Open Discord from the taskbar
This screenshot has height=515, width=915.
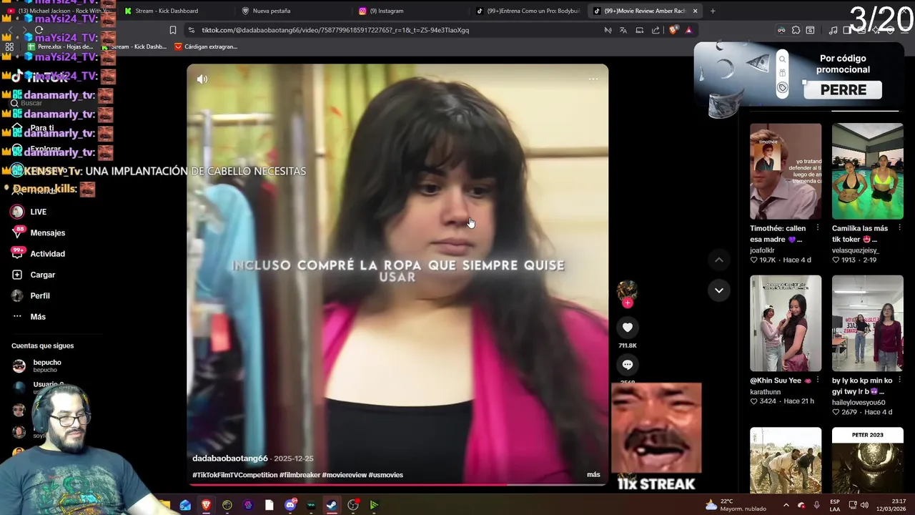click(x=290, y=505)
